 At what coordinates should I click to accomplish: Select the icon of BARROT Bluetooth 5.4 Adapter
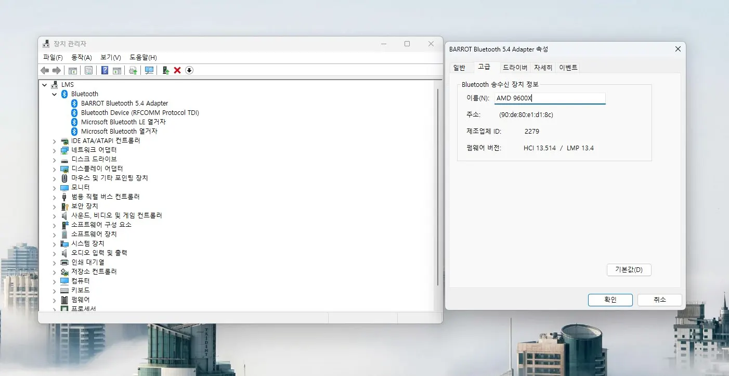74,103
